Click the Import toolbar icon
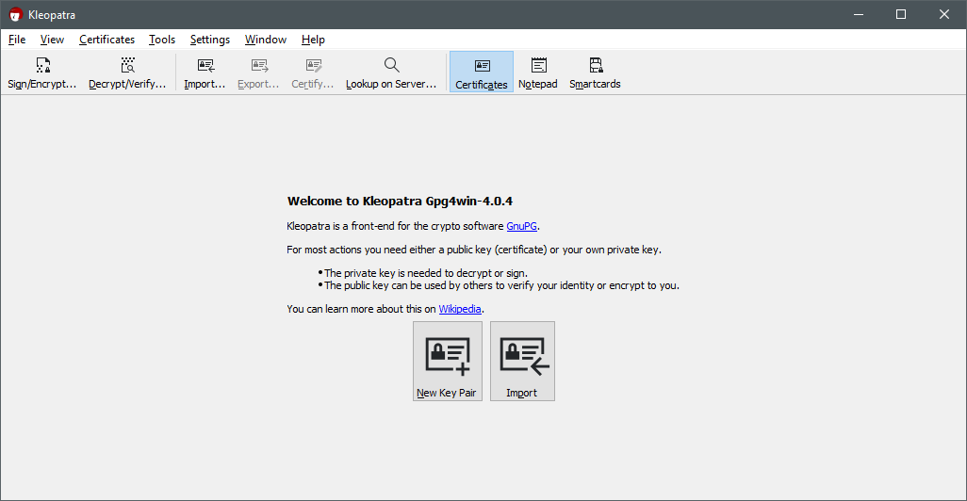Image resolution: width=967 pixels, height=501 pixels. pyautogui.click(x=205, y=72)
